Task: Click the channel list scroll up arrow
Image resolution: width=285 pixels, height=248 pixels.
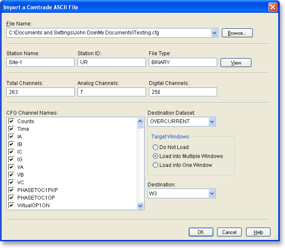Action: coord(140,121)
